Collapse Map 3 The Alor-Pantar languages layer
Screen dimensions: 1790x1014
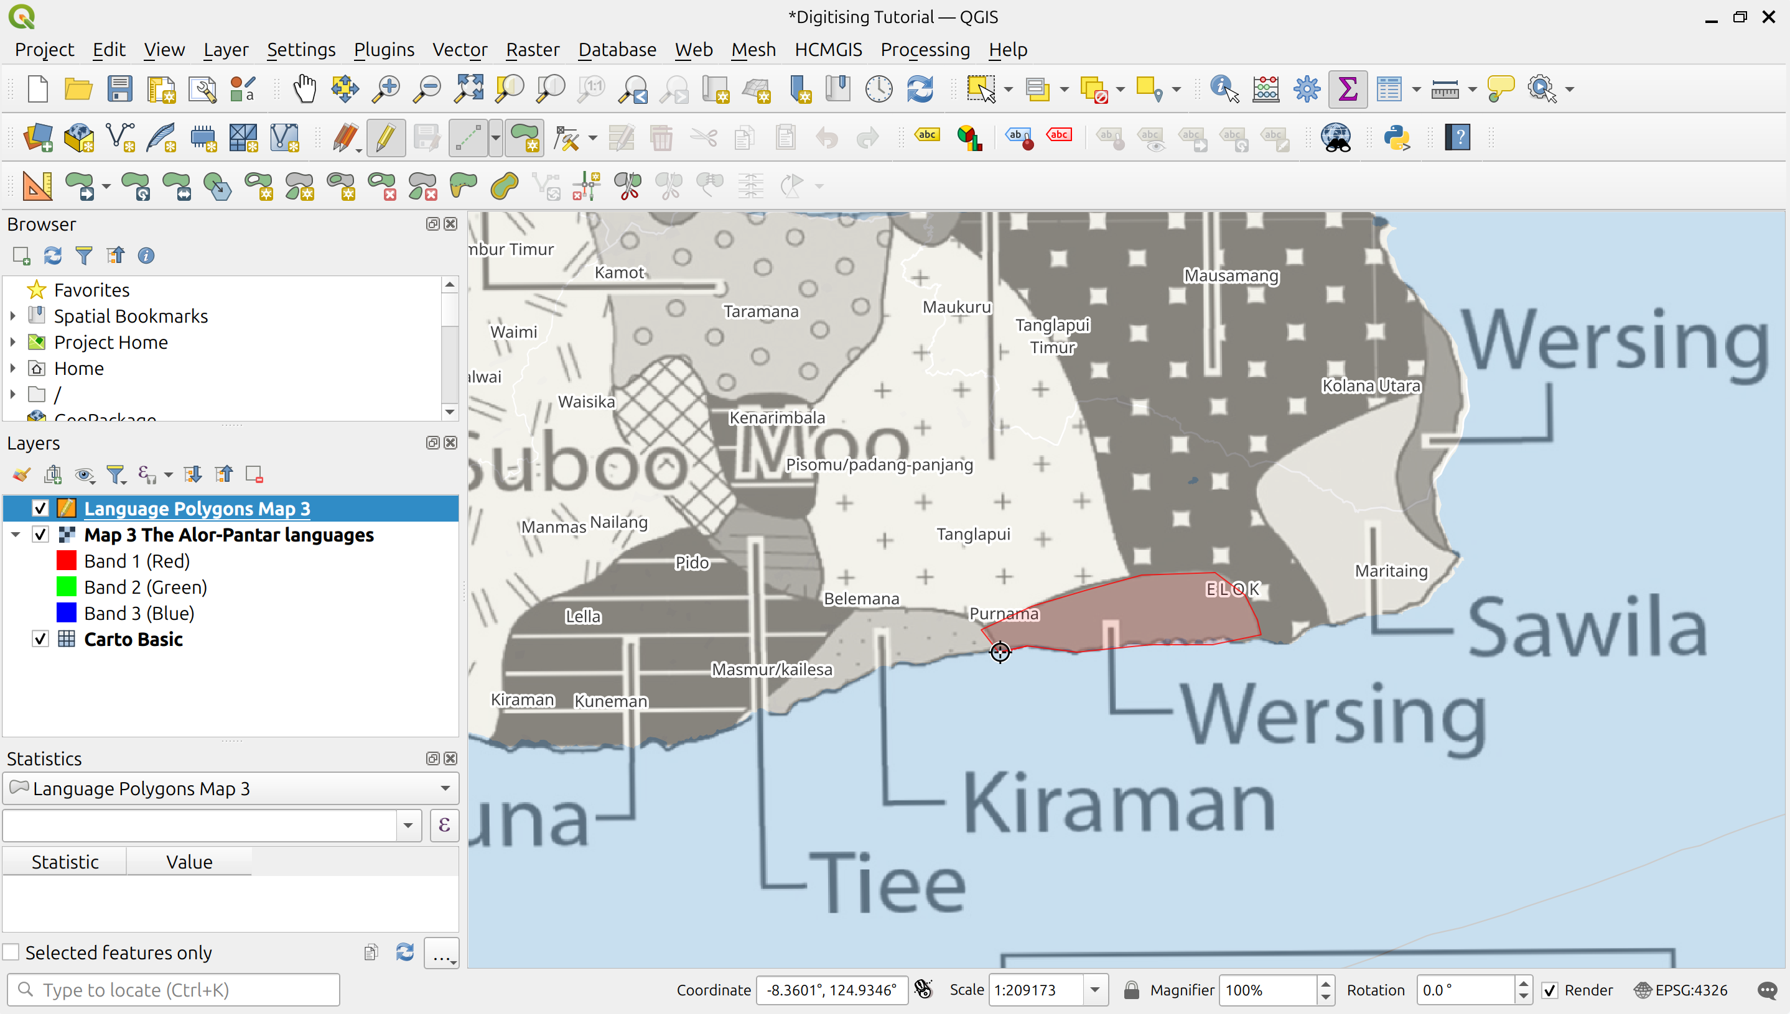pos(16,534)
